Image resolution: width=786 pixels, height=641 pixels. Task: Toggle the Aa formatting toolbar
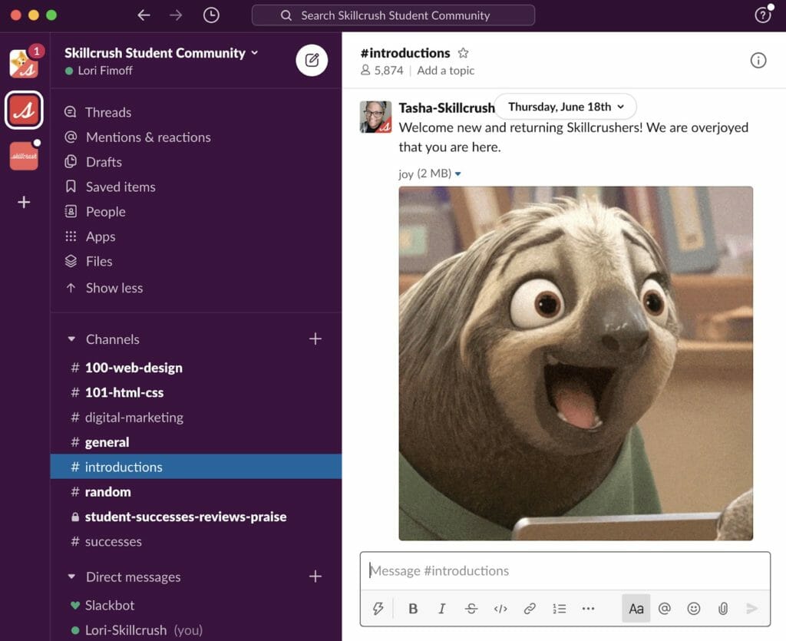(x=636, y=609)
